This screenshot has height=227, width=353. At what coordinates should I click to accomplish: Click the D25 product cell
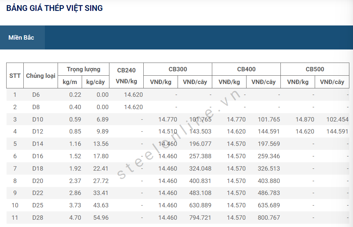(x=38, y=205)
